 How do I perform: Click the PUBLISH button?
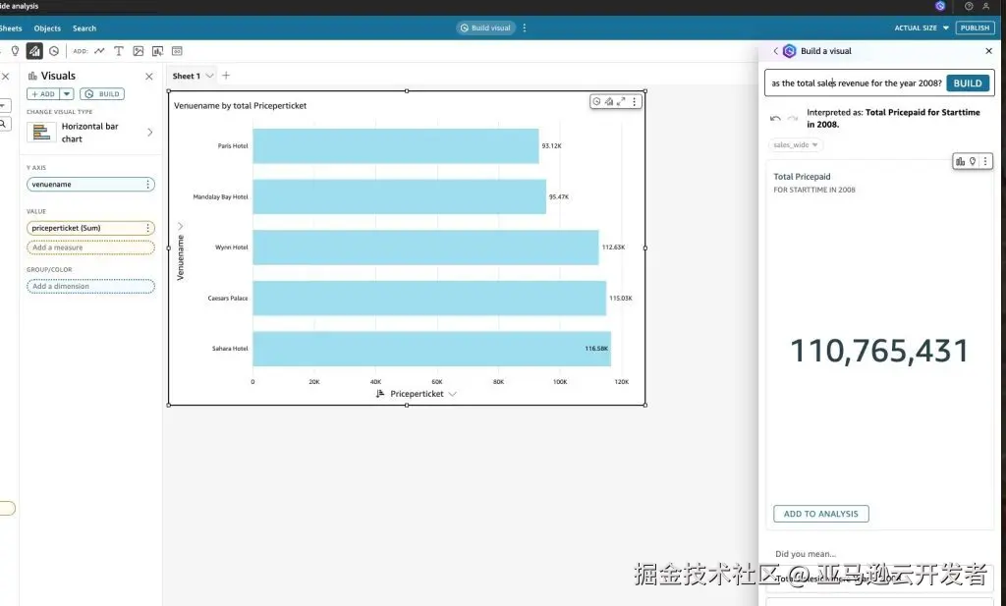[975, 28]
